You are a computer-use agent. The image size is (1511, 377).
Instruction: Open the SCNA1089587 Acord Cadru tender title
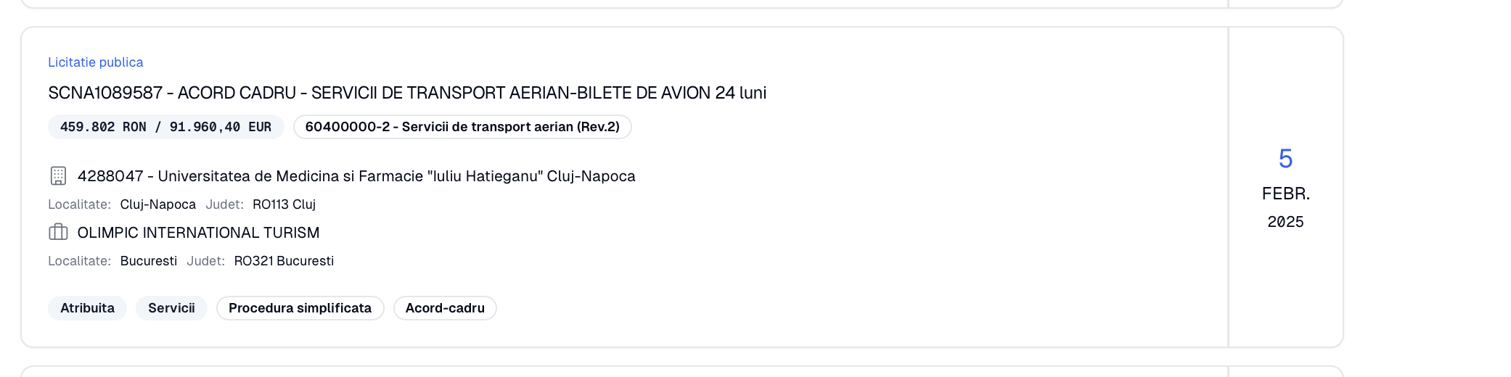tap(407, 93)
